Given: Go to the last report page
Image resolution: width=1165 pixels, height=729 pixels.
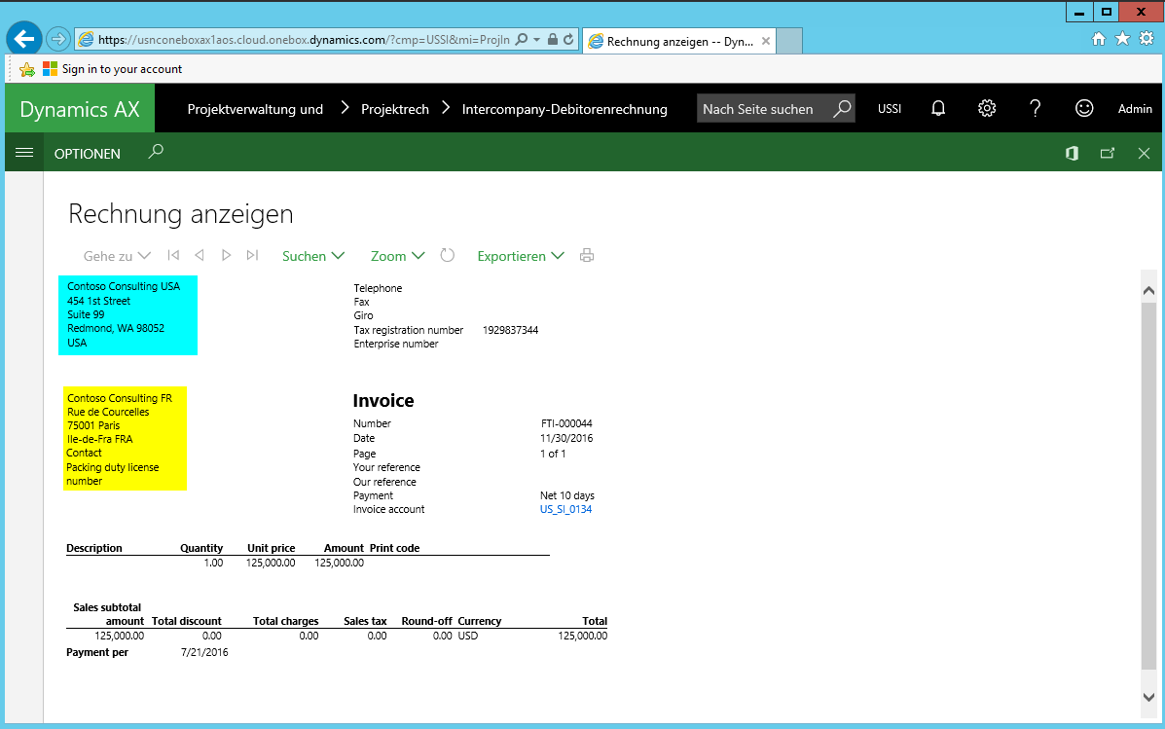Looking at the screenshot, I should 252,256.
